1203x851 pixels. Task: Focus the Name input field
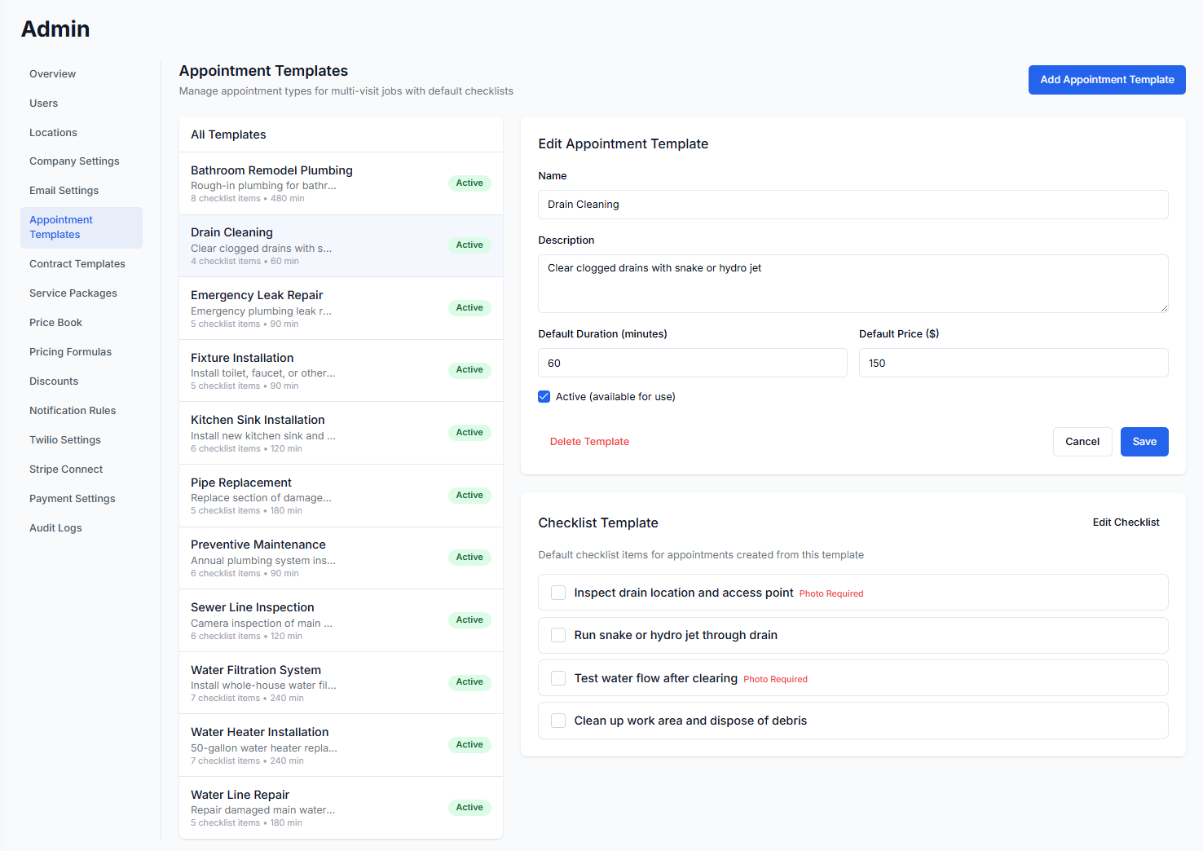click(853, 205)
